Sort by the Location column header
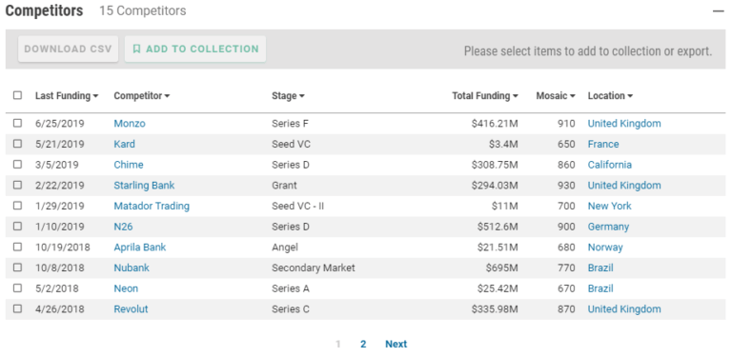Image resolution: width=732 pixels, height=357 pixels. [610, 96]
